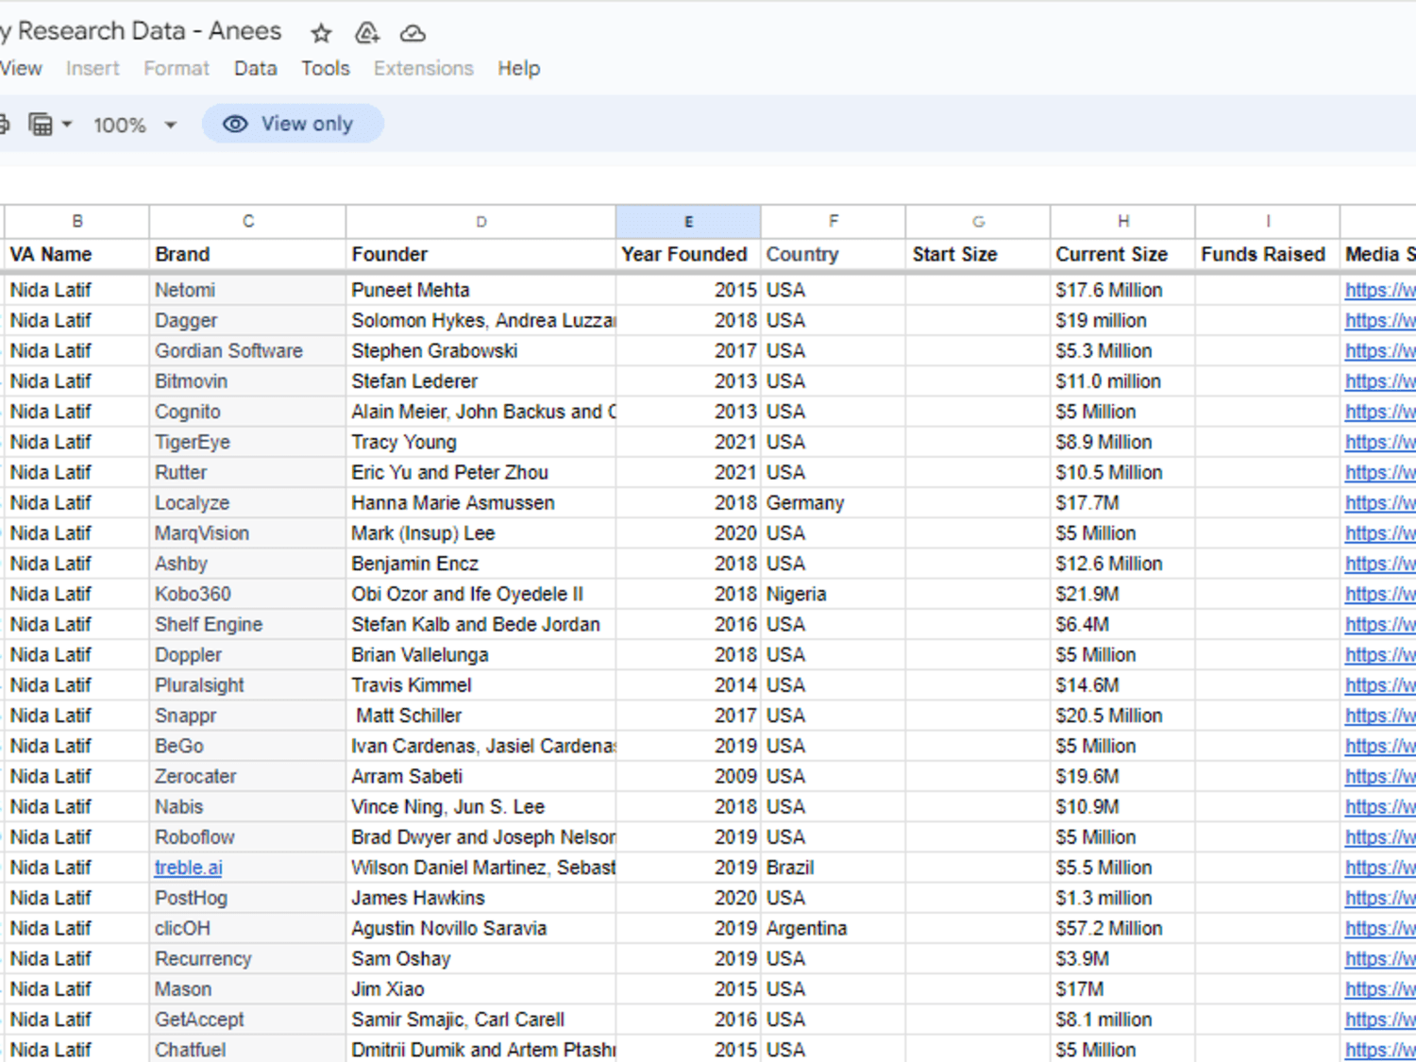Viewport: 1416px width, 1062px height.
Task: Open the Insert menu
Action: click(x=93, y=68)
